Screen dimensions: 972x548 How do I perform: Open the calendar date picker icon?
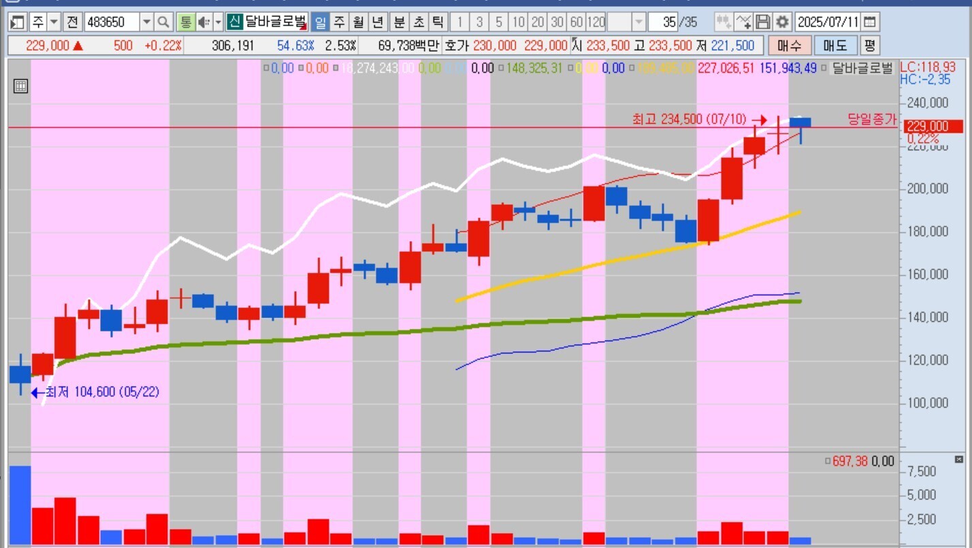[x=870, y=22]
